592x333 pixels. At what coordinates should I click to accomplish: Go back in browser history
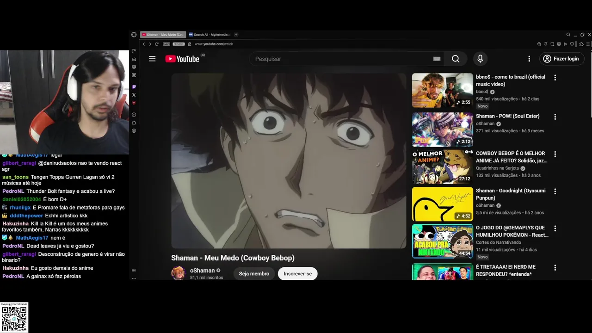[144, 44]
